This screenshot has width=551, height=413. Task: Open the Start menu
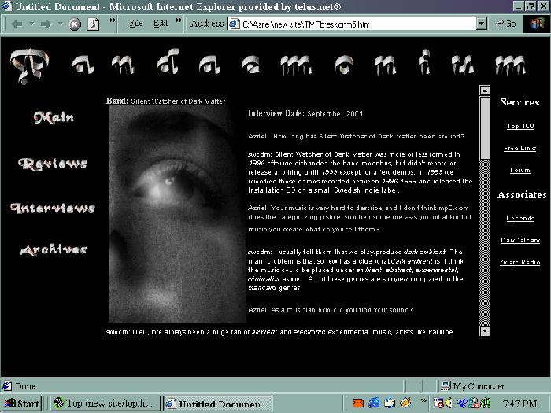(x=22, y=404)
